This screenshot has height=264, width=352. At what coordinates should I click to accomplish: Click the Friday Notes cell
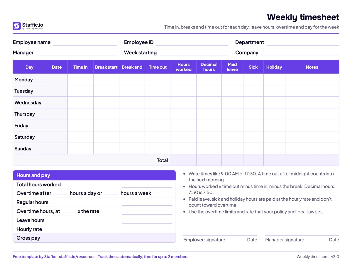[x=312, y=126]
